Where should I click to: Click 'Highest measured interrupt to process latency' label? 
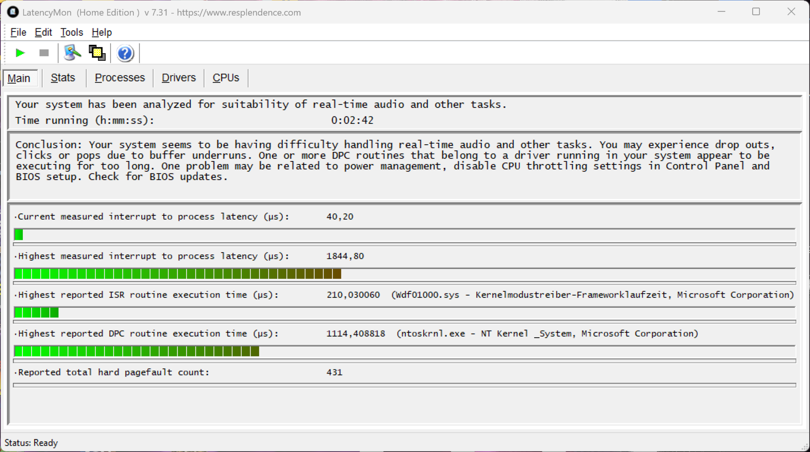pyautogui.click(x=153, y=256)
